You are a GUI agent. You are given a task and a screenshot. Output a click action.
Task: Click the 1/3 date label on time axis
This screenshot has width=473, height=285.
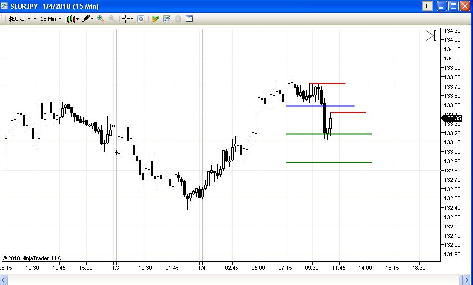(116, 268)
